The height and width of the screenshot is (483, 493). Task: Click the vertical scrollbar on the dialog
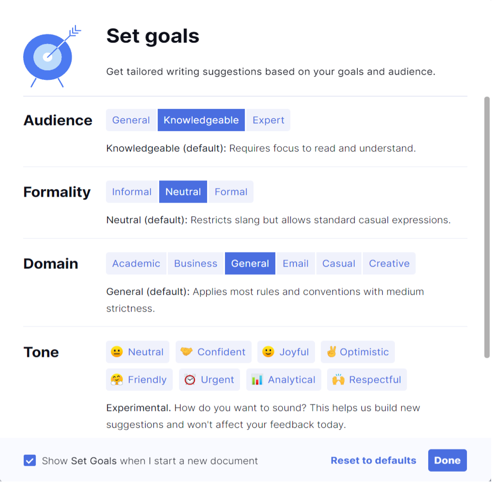487,228
